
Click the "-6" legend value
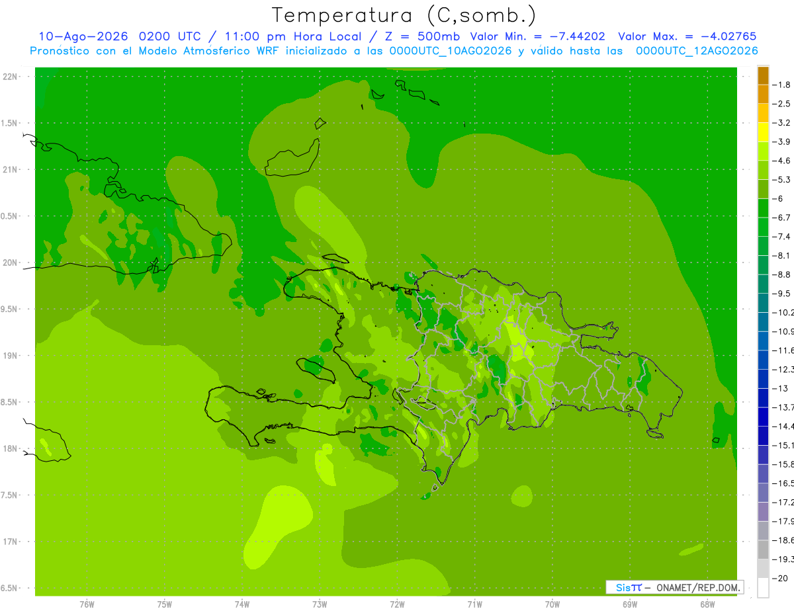coord(777,198)
